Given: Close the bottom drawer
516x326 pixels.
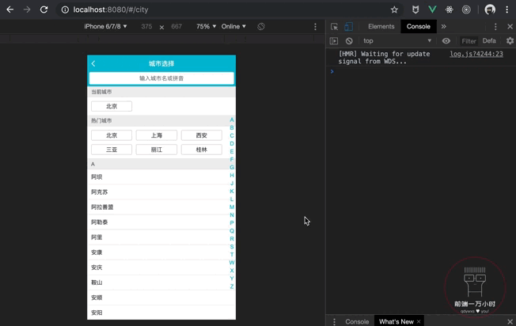Looking at the screenshot, I should pyautogui.click(x=510, y=321).
